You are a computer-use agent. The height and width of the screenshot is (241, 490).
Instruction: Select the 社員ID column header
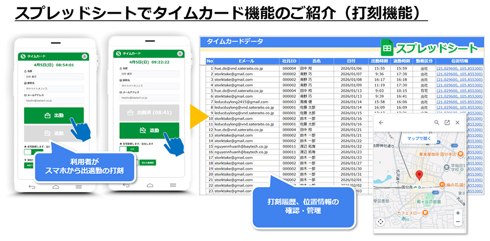[289, 61]
